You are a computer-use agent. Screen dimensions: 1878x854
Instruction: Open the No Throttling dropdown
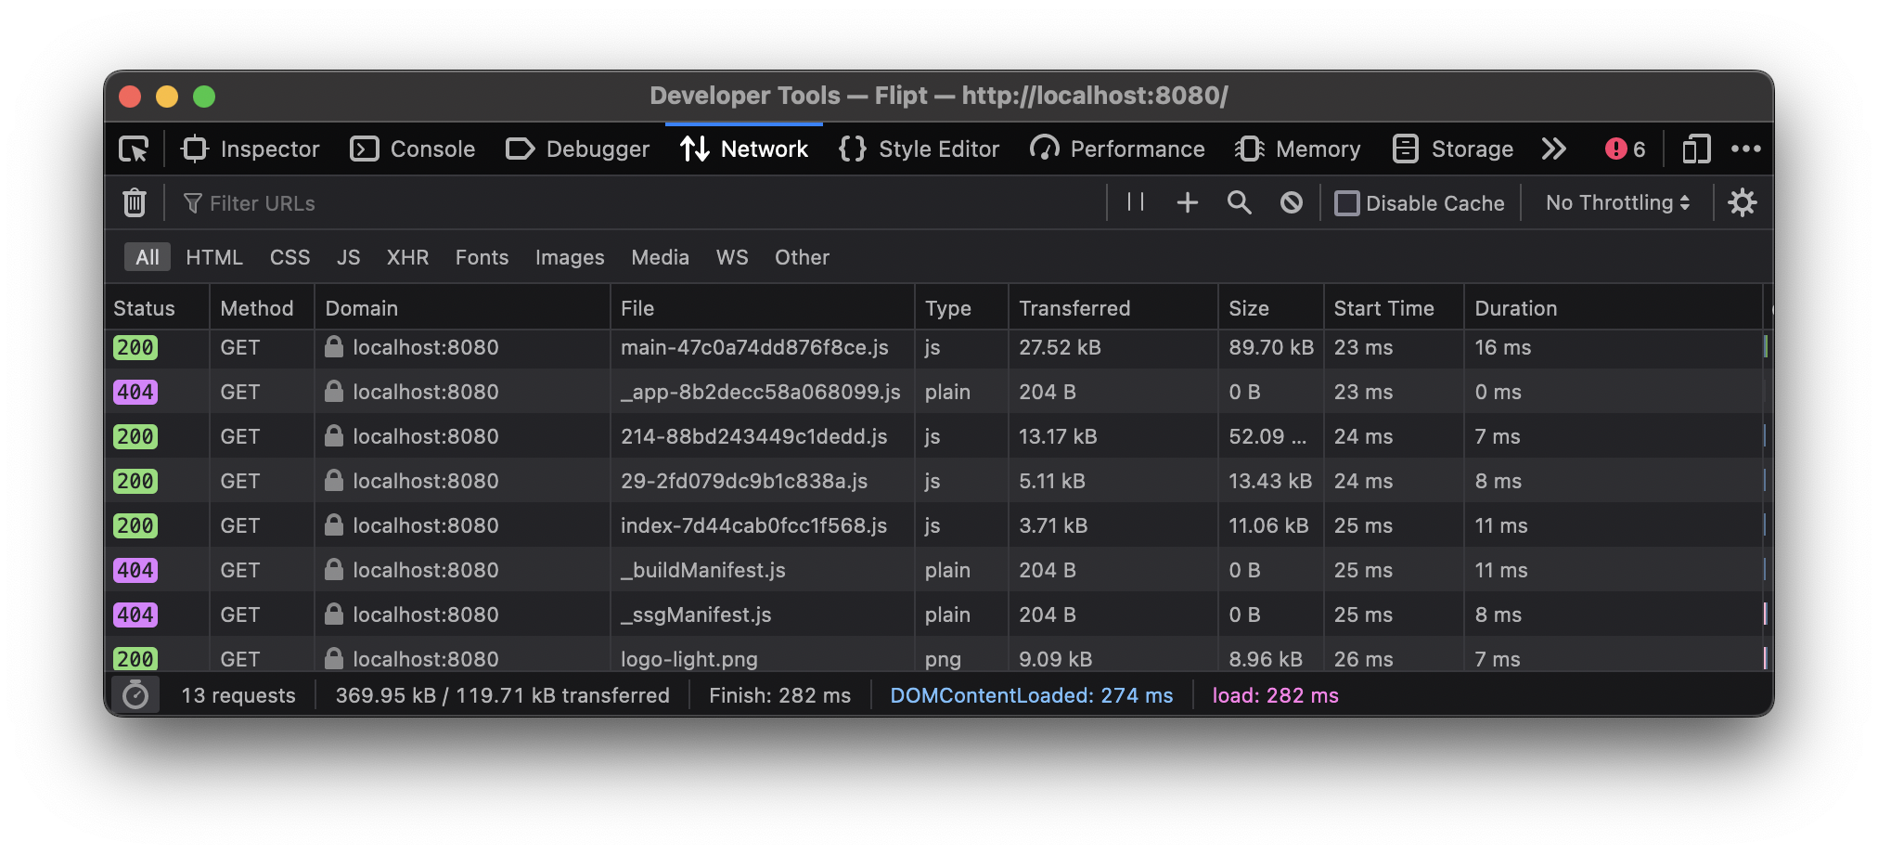click(1617, 203)
